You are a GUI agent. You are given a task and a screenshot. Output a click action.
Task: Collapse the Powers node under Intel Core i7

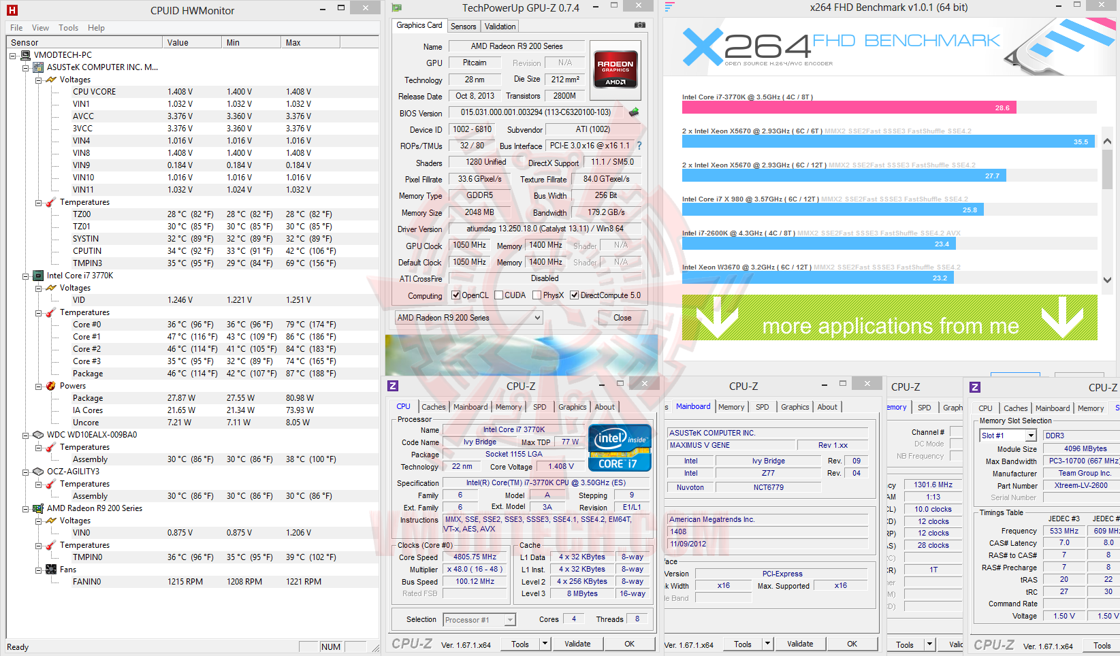coord(39,386)
